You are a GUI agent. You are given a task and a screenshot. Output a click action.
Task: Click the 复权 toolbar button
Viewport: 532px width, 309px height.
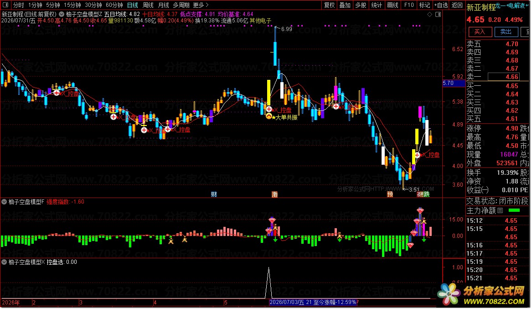[x=329, y=5]
